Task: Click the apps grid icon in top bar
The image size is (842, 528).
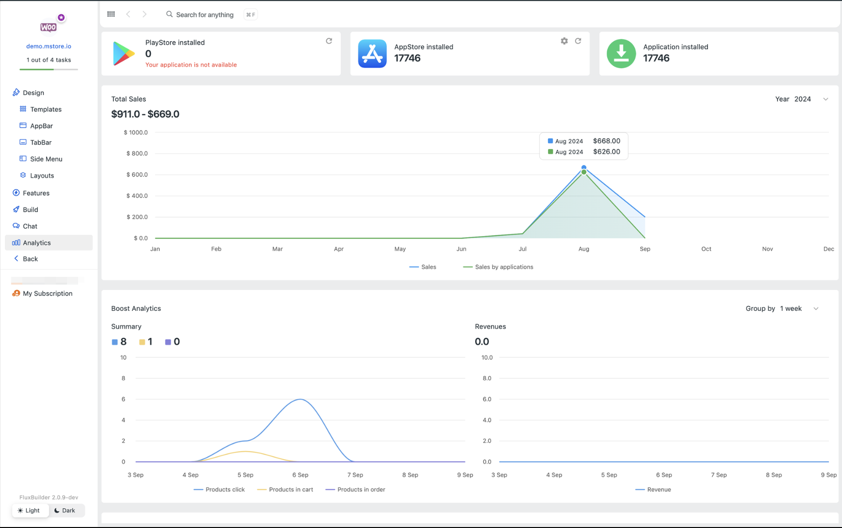Action: 111,14
